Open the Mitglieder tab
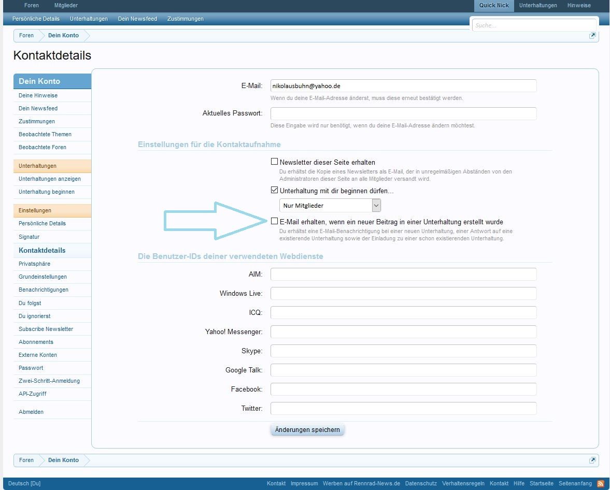610x490 pixels. pos(66,5)
